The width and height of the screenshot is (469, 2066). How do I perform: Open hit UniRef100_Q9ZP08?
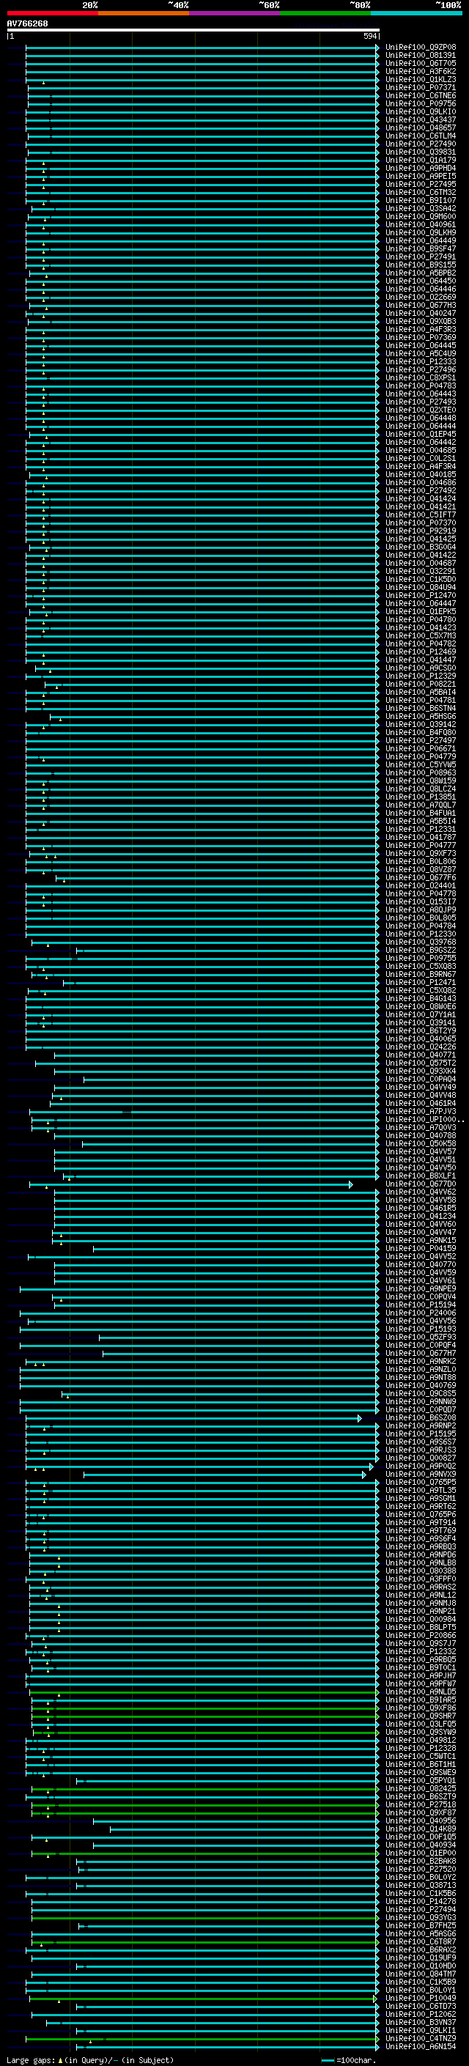(421, 48)
